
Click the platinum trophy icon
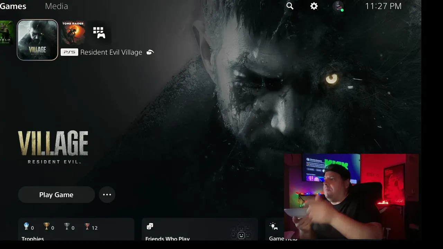[26, 227]
